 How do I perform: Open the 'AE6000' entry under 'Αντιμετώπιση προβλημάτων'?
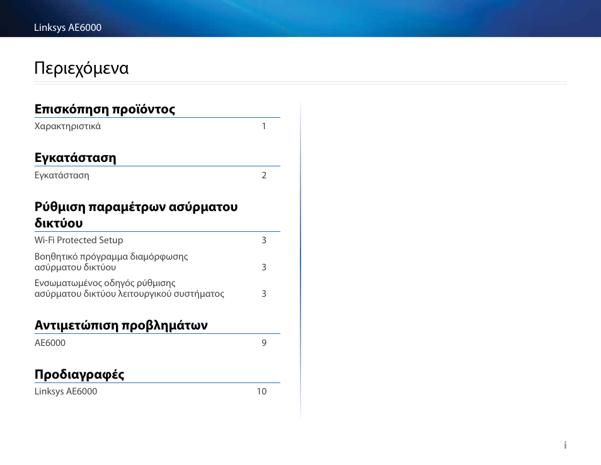50,343
